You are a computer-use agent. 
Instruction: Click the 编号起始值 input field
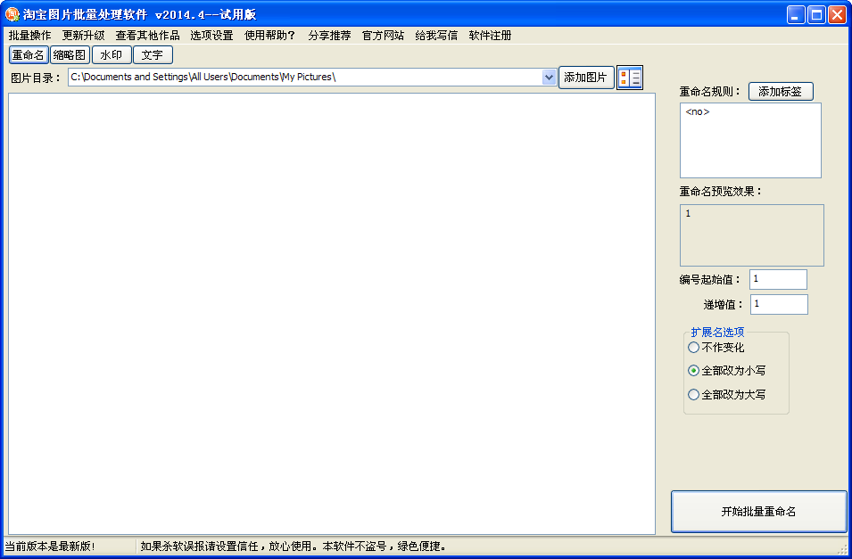pyautogui.click(x=778, y=279)
